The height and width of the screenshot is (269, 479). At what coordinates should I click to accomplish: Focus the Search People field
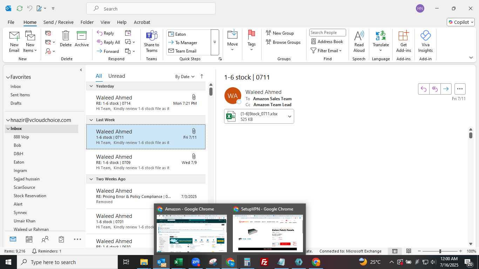point(328,33)
